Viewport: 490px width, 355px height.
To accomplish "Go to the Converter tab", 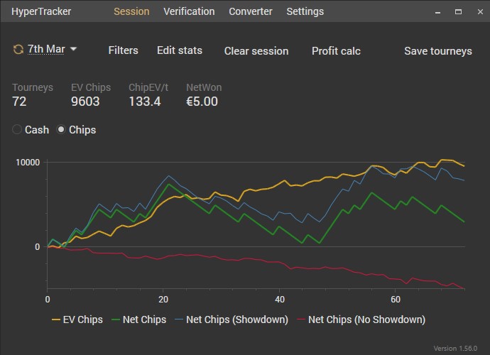I will (251, 11).
